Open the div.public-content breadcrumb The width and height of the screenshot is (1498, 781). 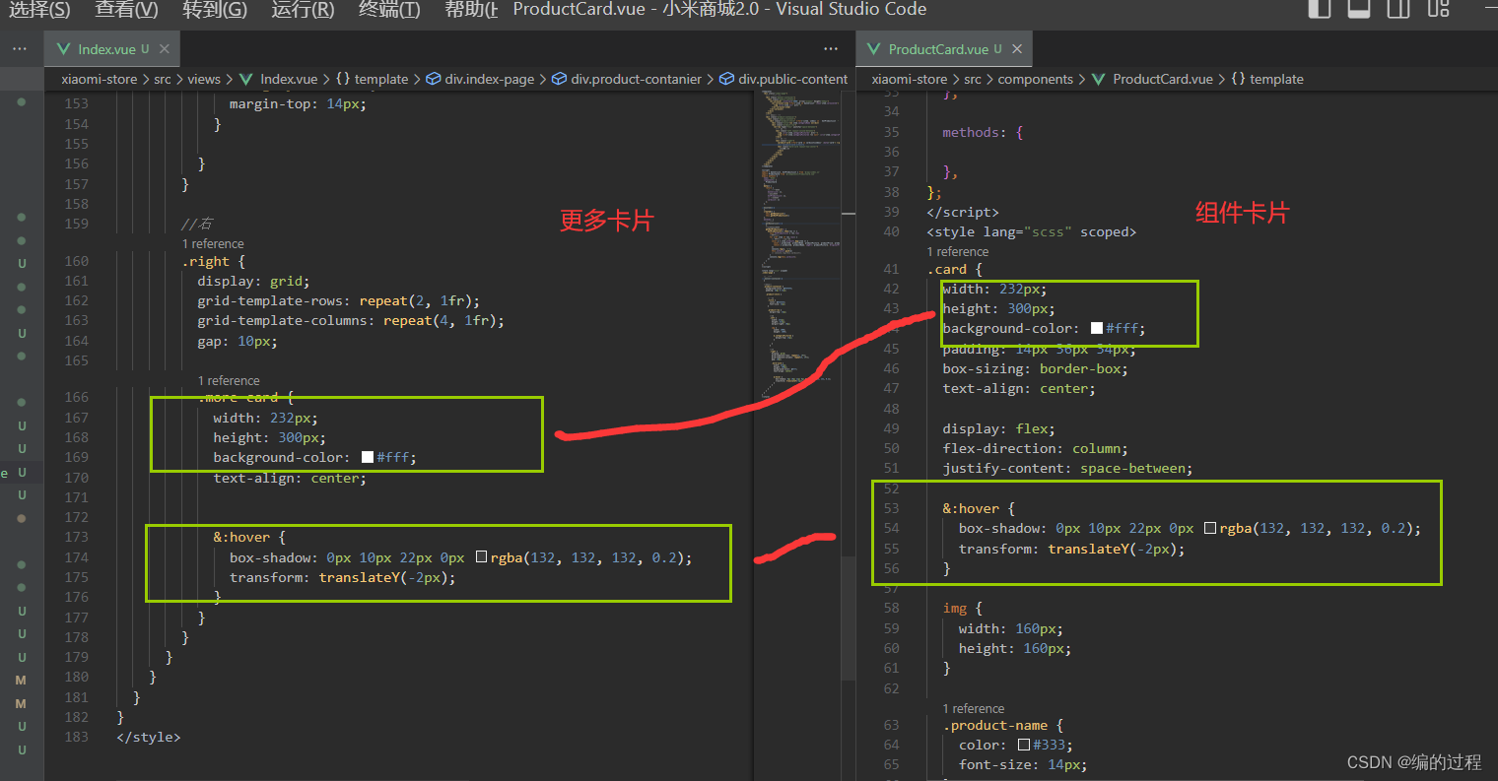click(783, 79)
